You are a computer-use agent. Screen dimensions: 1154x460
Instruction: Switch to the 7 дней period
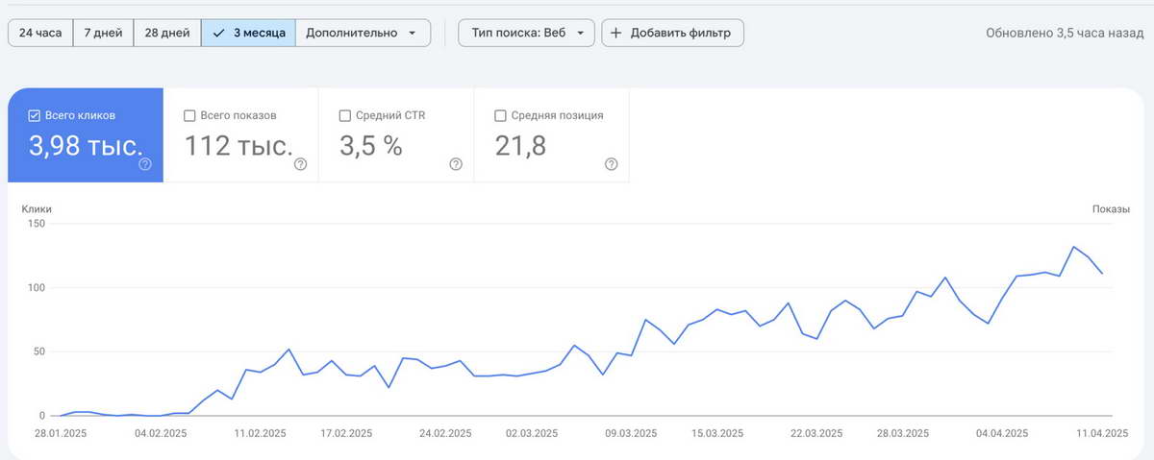coord(103,33)
